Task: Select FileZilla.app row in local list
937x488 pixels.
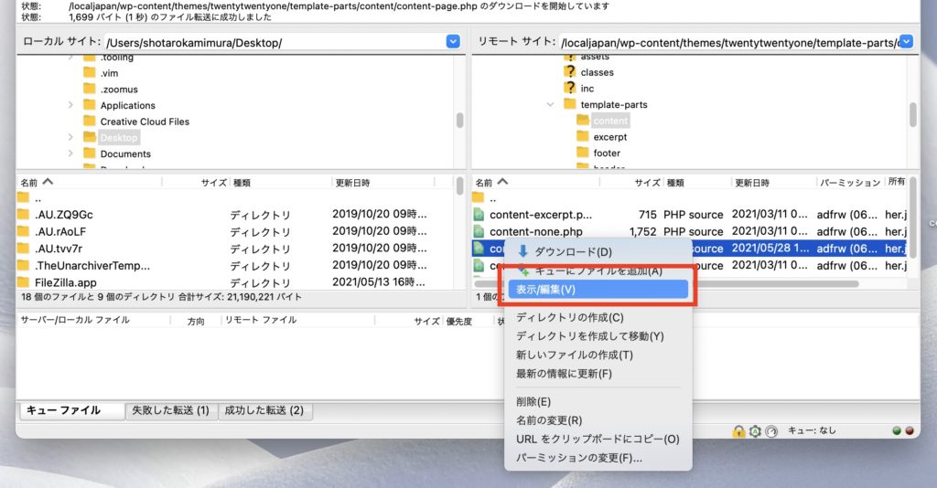Action: (235, 282)
